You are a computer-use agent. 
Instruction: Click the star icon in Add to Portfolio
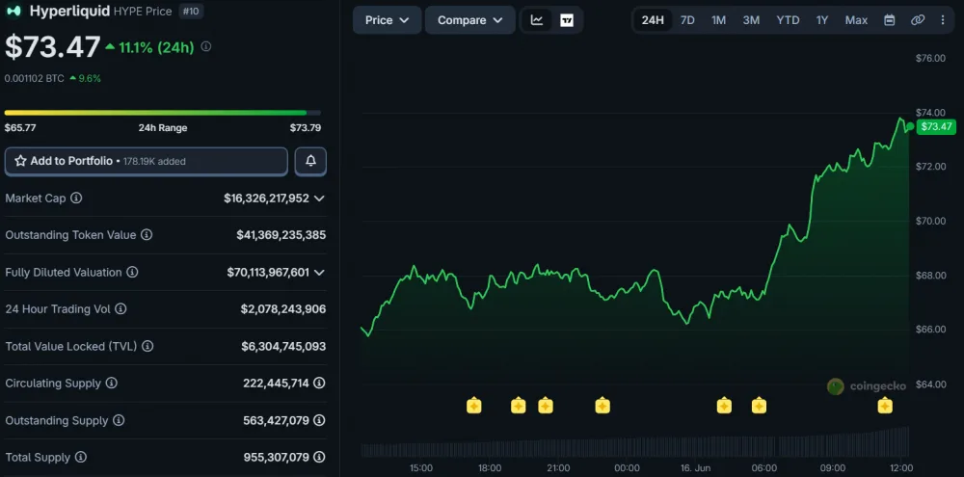tap(20, 161)
